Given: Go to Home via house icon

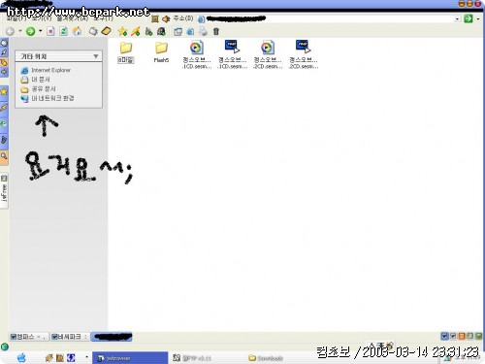Looking at the screenshot, I should [x=77, y=31].
